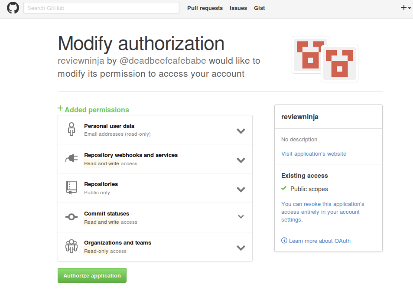Click the front reviewninja avatar thumbnail
The width and height of the screenshot is (413, 294).
[x=339, y=63]
